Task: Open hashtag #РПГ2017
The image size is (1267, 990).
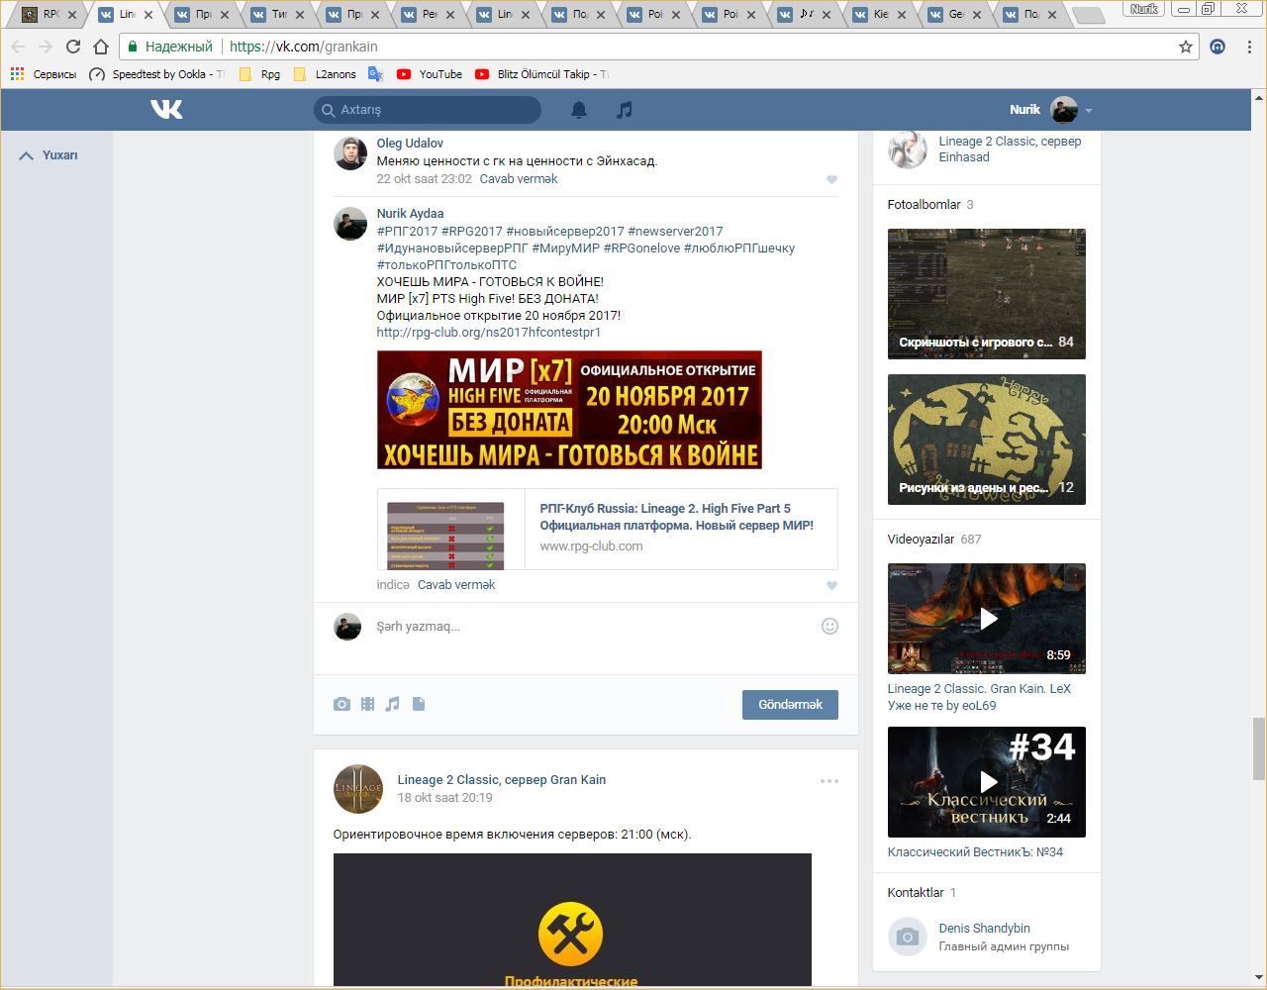Action: (x=407, y=232)
